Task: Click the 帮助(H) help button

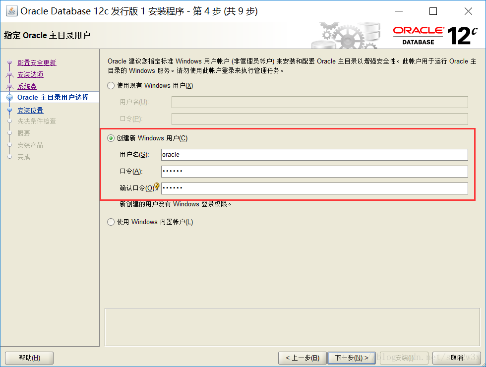Action: (29, 358)
